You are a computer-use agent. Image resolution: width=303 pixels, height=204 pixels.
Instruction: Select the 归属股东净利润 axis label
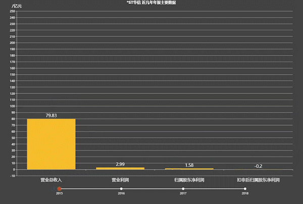click(189, 179)
